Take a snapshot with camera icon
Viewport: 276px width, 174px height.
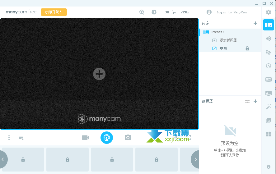coord(128,137)
